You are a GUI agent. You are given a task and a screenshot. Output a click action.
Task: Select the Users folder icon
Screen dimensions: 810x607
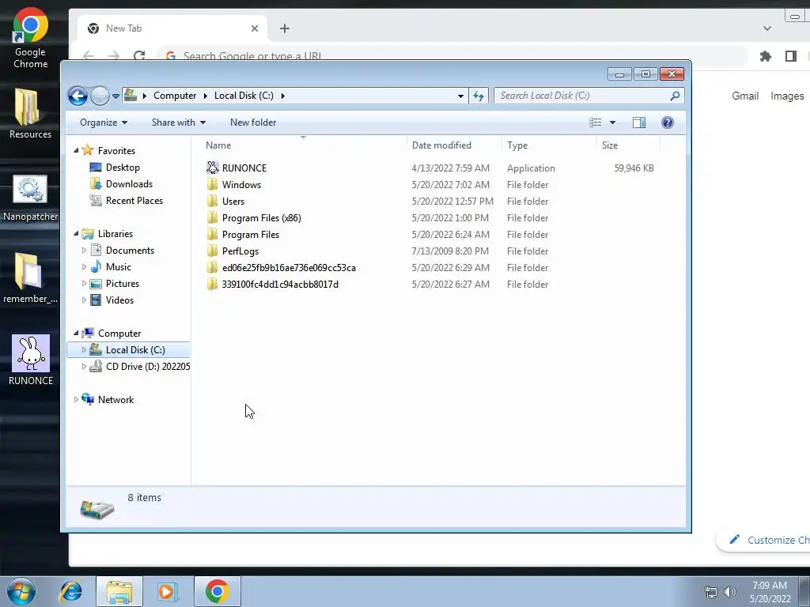click(212, 201)
